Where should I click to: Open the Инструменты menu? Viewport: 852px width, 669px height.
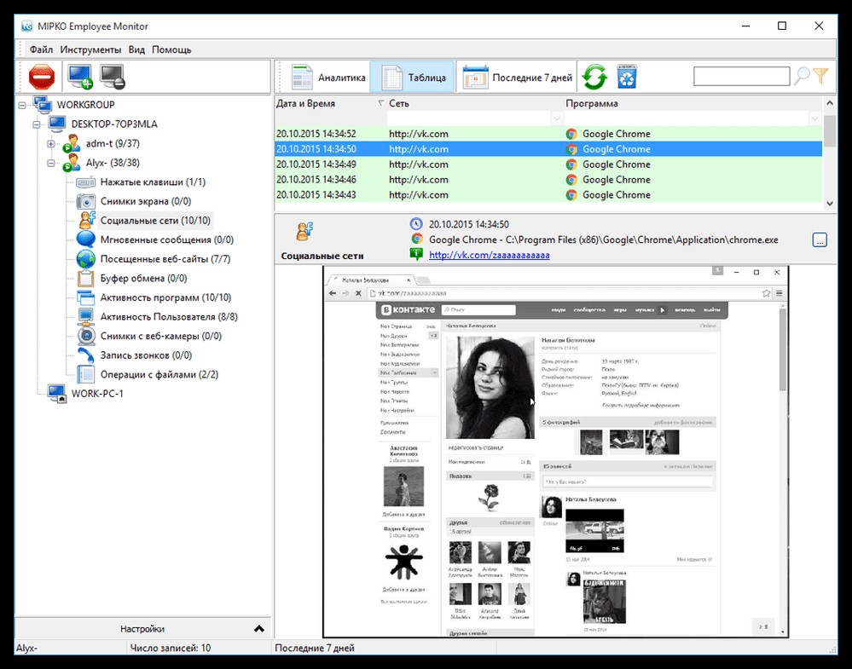pos(90,49)
